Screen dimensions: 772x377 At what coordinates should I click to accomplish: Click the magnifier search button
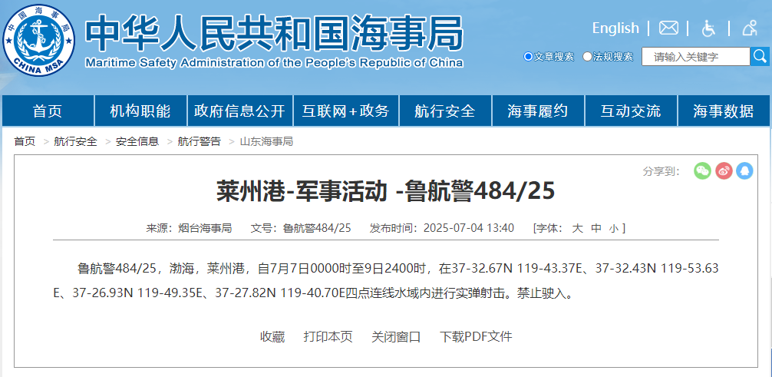click(x=760, y=56)
